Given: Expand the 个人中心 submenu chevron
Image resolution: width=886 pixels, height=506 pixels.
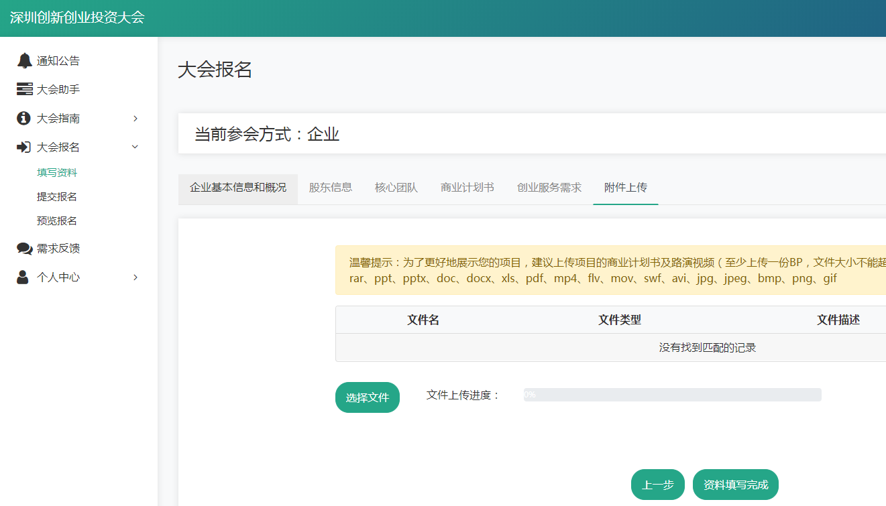Looking at the screenshot, I should pyautogui.click(x=135, y=277).
